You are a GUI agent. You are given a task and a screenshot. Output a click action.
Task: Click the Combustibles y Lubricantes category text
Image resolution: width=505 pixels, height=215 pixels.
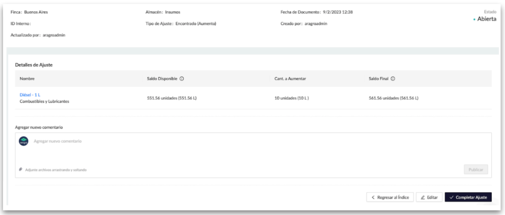pyautogui.click(x=44, y=102)
